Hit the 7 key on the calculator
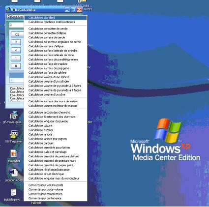Image resolution: width=209 pixels, height=207 pixels. (x=16, y=42)
